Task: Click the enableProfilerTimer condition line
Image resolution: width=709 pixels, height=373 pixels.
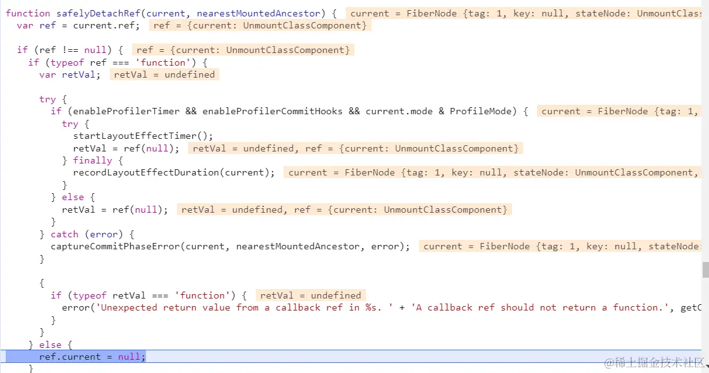Action: tap(289, 112)
